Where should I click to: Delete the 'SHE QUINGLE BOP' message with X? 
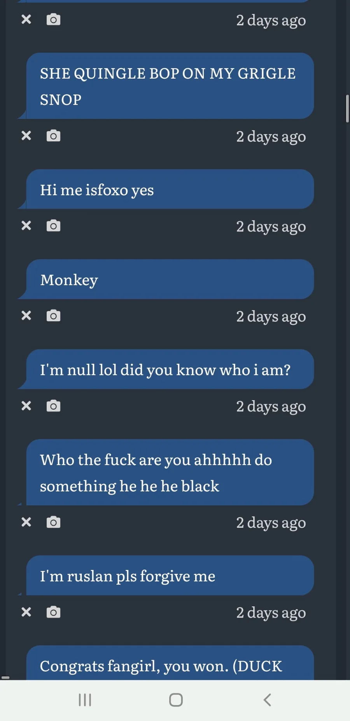point(26,135)
